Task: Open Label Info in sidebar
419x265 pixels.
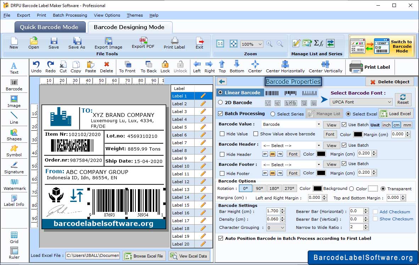Action: (x=14, y=201)
